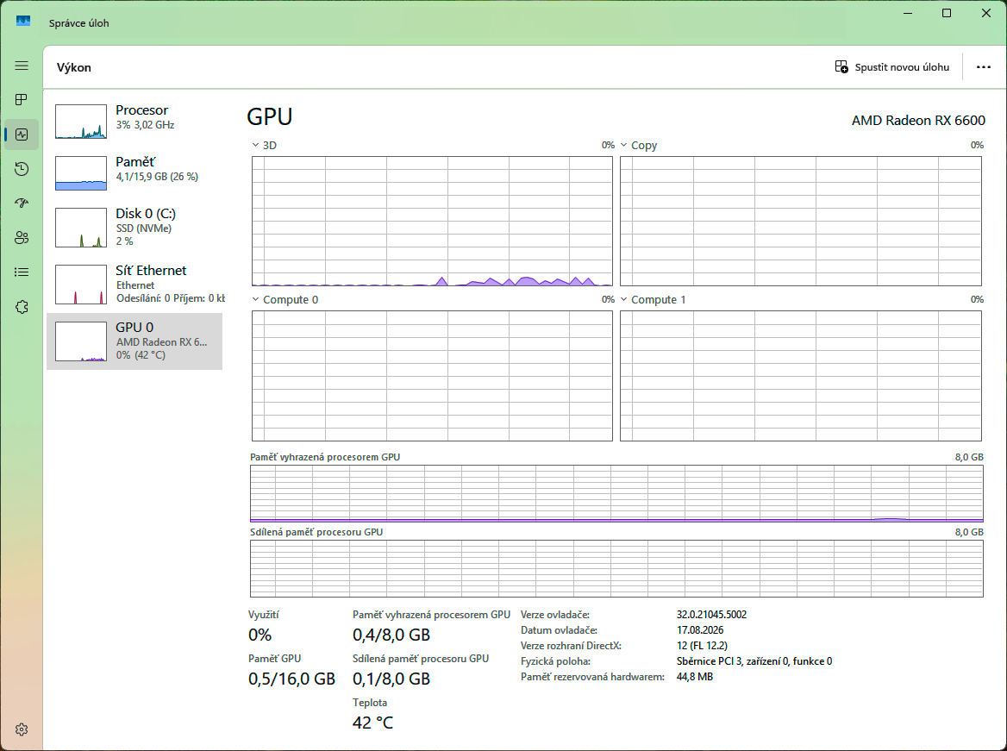Open the Details list page icon

pyautogui.click(x=22, y=272)
